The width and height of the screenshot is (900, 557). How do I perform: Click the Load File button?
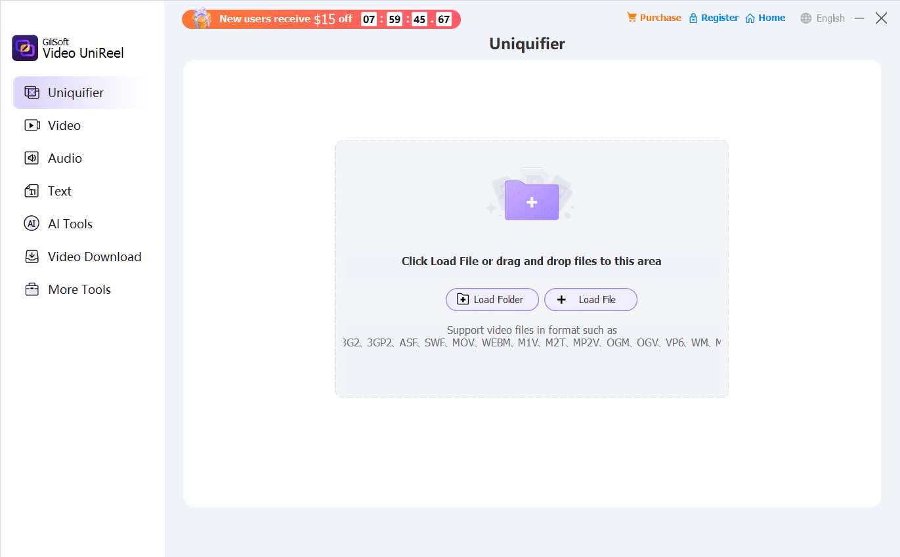click(591, 300)
